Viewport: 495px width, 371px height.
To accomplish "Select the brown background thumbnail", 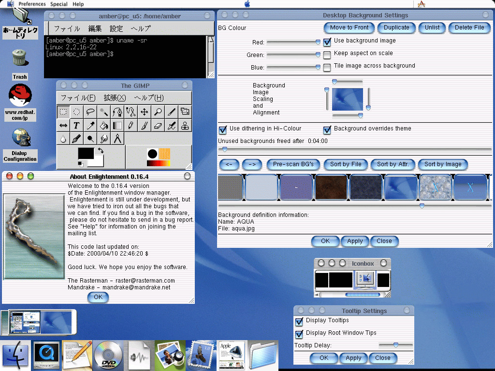I will pos(331,187).
